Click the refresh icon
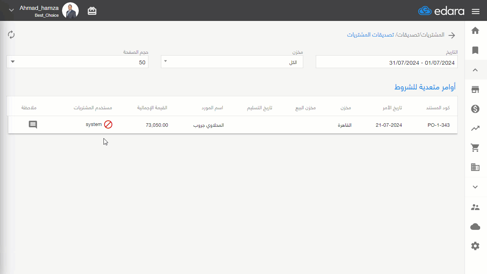Viewport: 487px width, 274px height. (11, 35)
